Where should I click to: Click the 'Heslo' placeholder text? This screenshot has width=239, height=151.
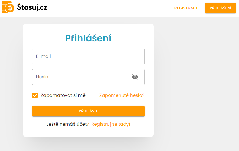[42, 77]
